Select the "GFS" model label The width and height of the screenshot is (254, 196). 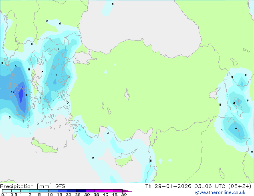(60, 186)
